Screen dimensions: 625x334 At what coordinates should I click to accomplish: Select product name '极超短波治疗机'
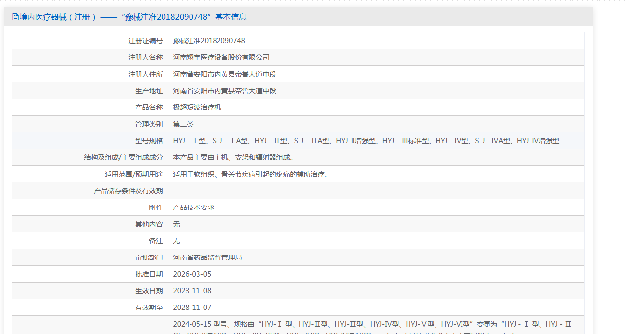click(x=197, y=107)
